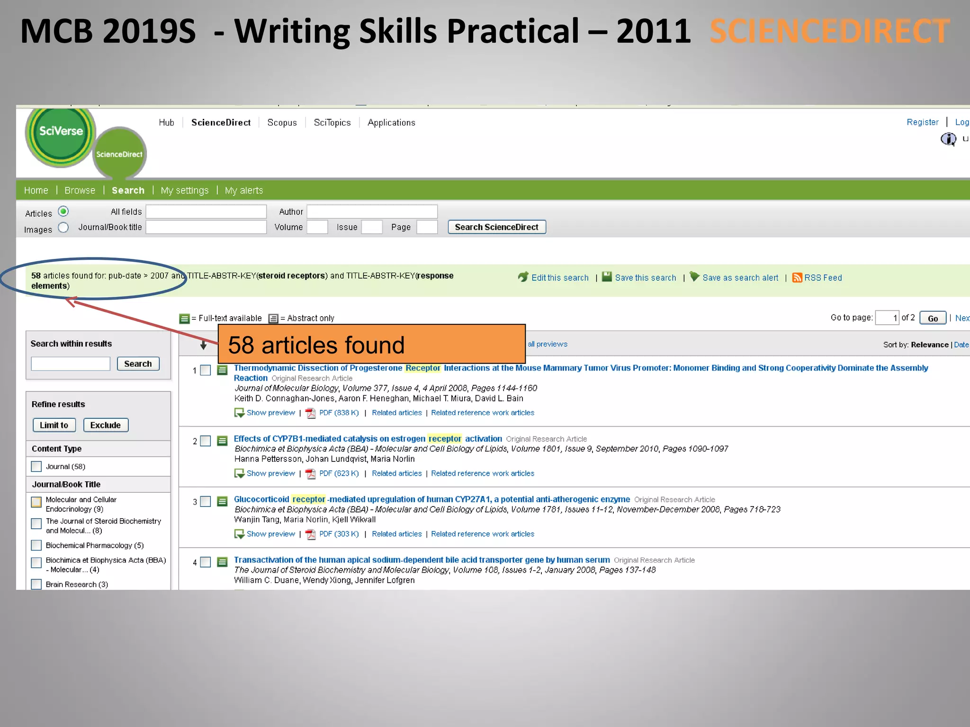Check Molecular and Cellular Endocrinology (9) filter

[x=36, y=502]
